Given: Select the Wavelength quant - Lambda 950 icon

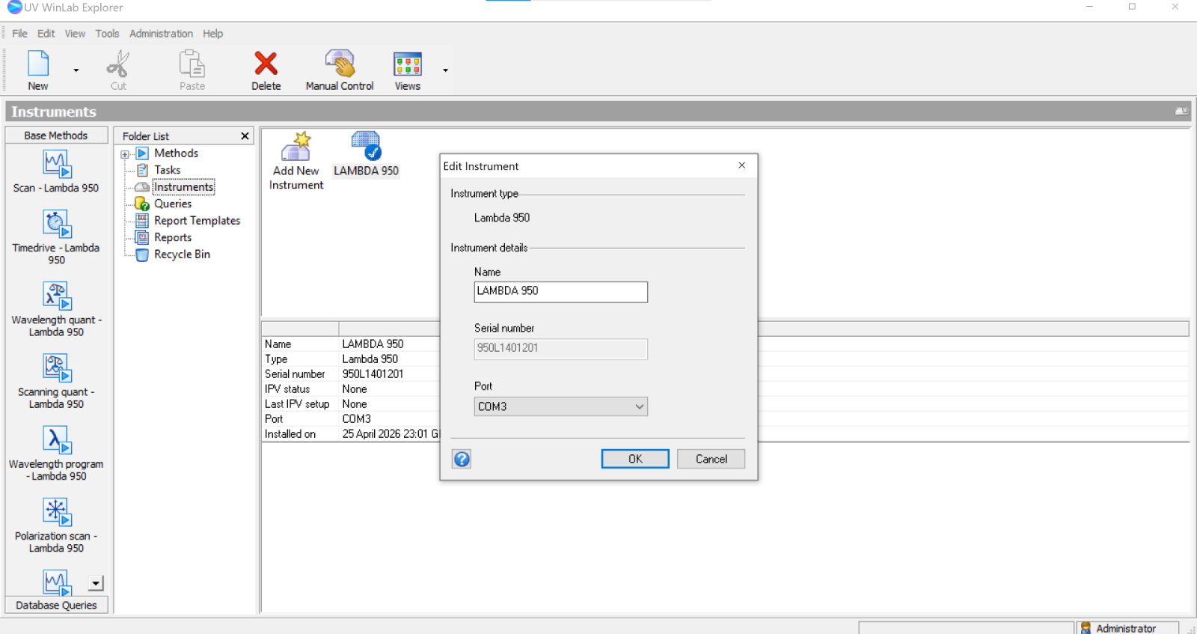Looking at the screenshot, I should pyautogui.click(x=56, y=296).
